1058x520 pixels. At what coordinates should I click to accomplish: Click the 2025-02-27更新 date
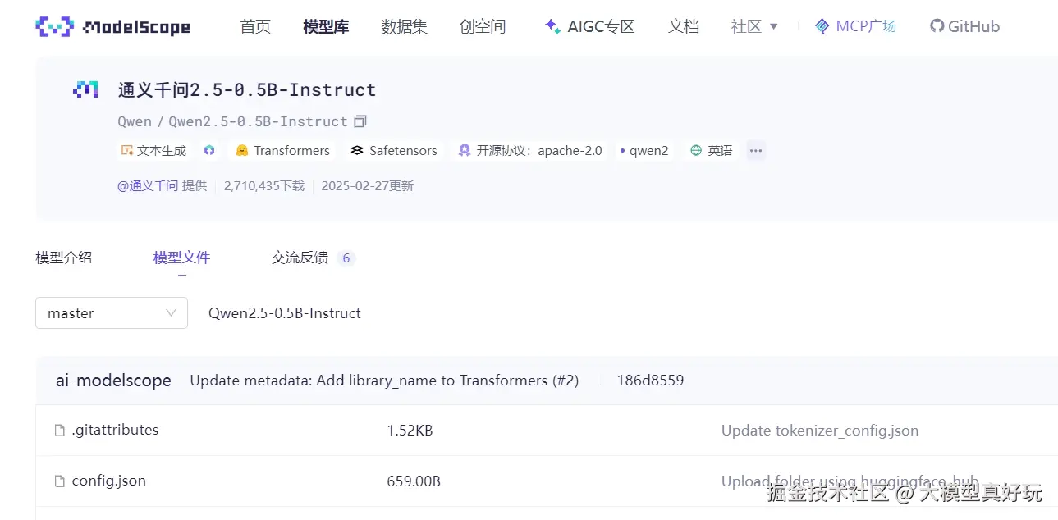pos(368,186)
